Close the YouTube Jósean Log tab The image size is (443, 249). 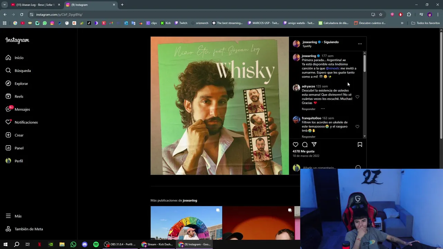coord(59,5)
